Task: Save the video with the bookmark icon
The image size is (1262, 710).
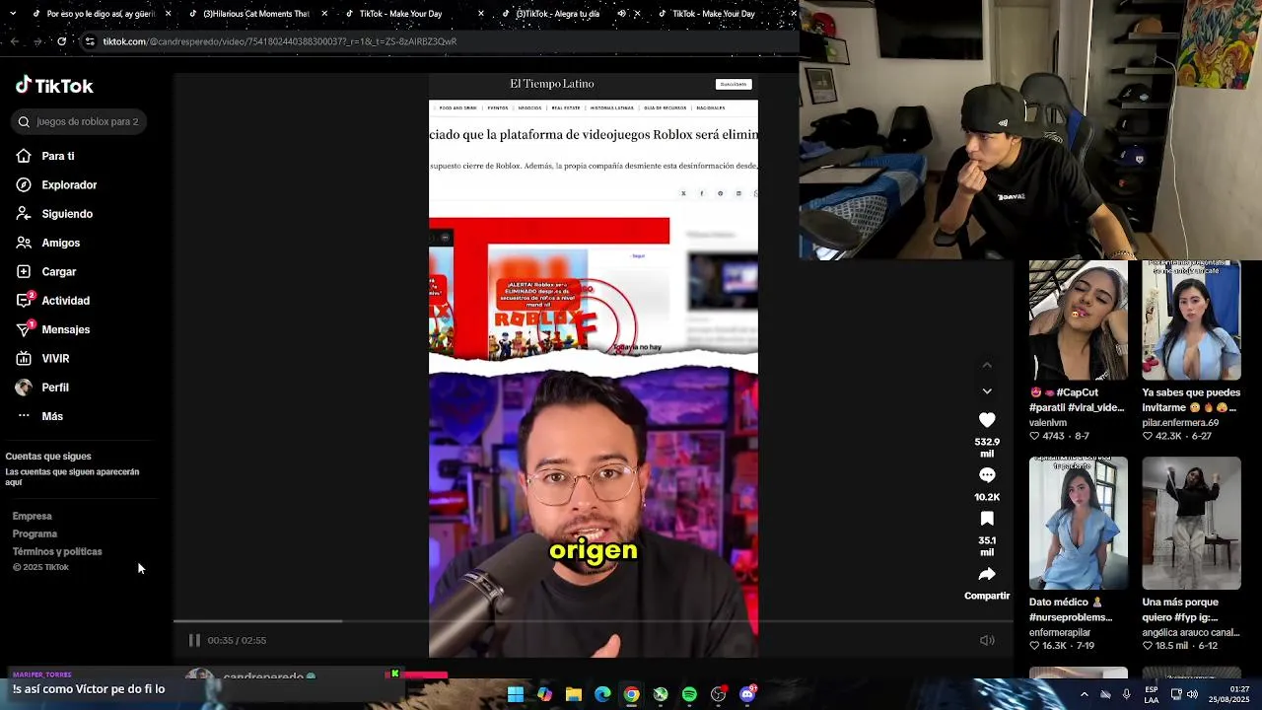Action: click(987, 519)
